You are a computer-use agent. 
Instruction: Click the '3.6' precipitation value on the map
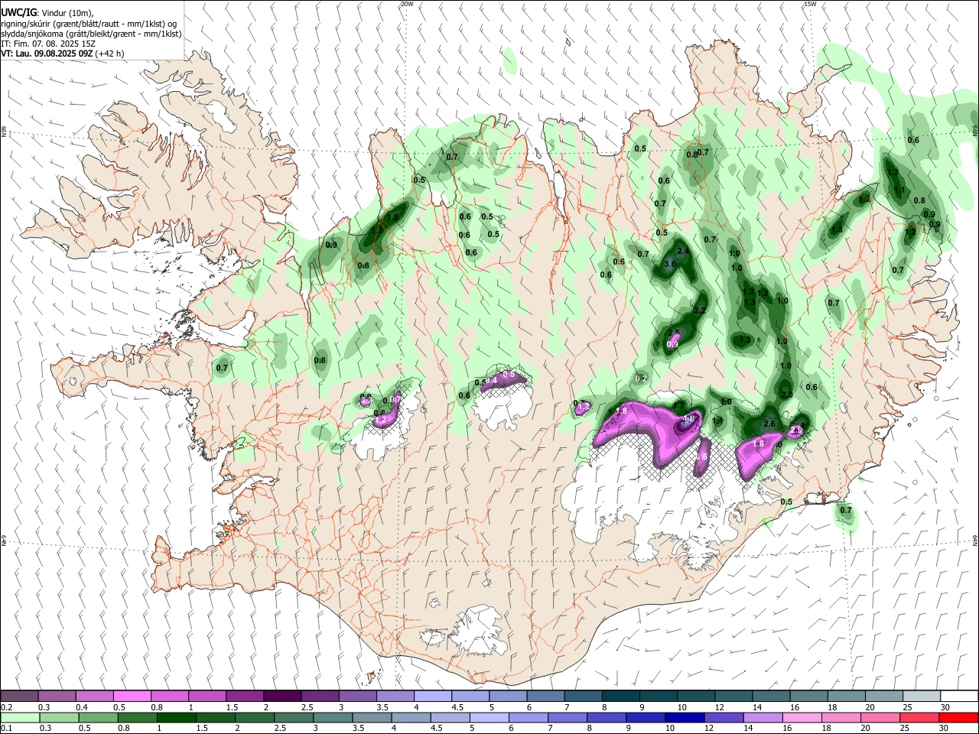pyautogui.click(x=671, y=264)
